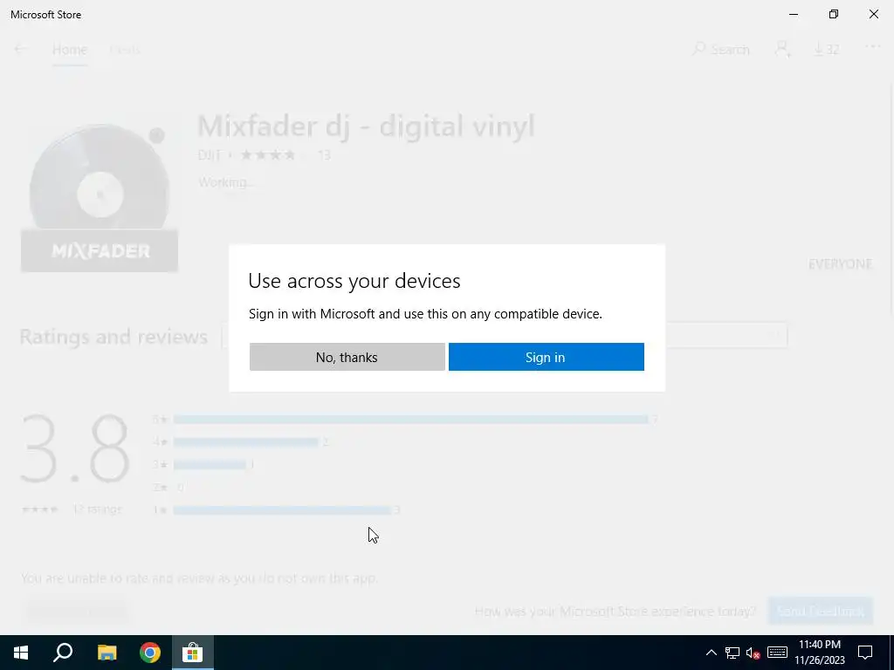The image size is (894, 670).
Task: Open the Store Search
Action: coord(720,50)
